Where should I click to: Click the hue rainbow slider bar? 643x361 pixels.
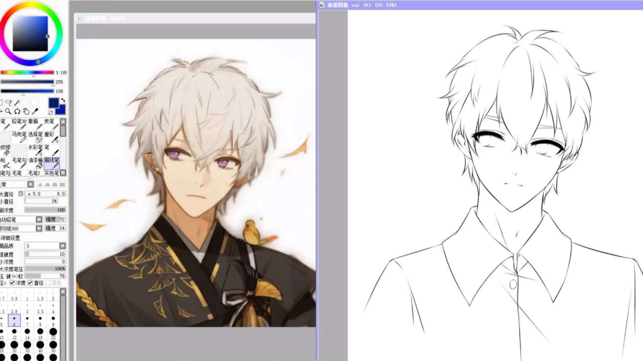(27, 72)
